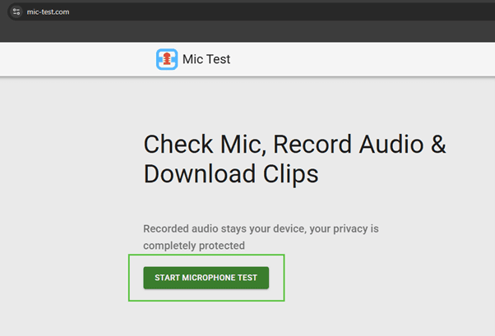The image size is (495, 336).
Task: Click the word "Audio" in the main heading
Action: coord(391,145)
